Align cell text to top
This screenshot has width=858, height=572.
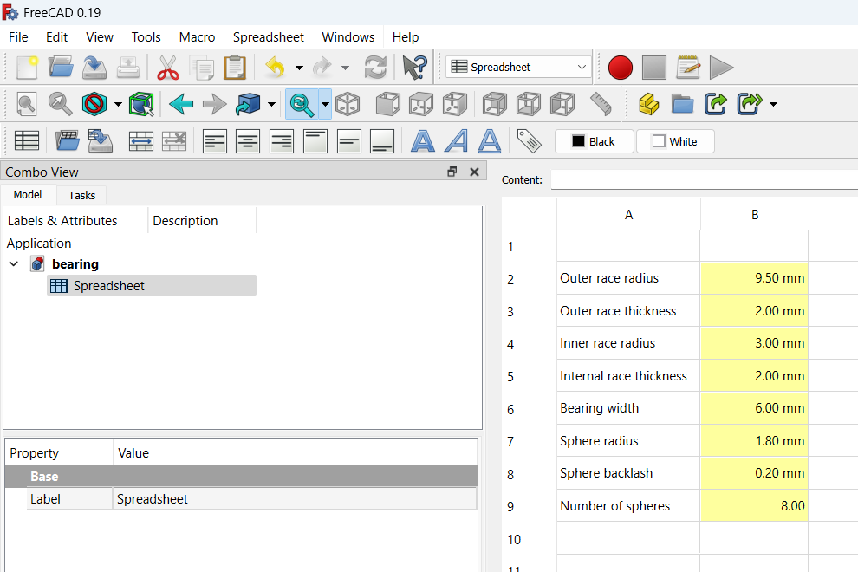[x=315, y=141]
